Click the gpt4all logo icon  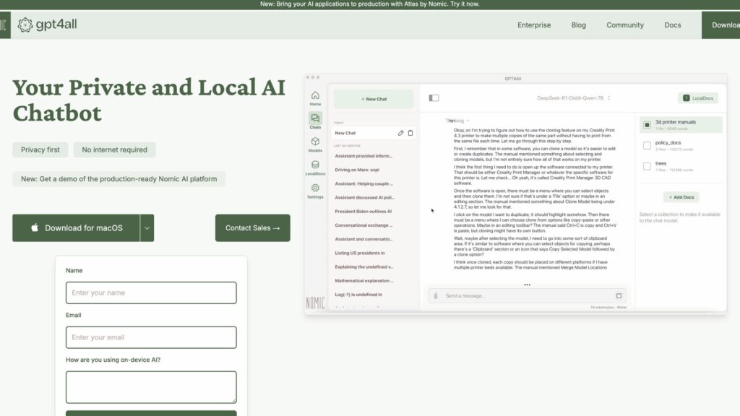[25, 25]
